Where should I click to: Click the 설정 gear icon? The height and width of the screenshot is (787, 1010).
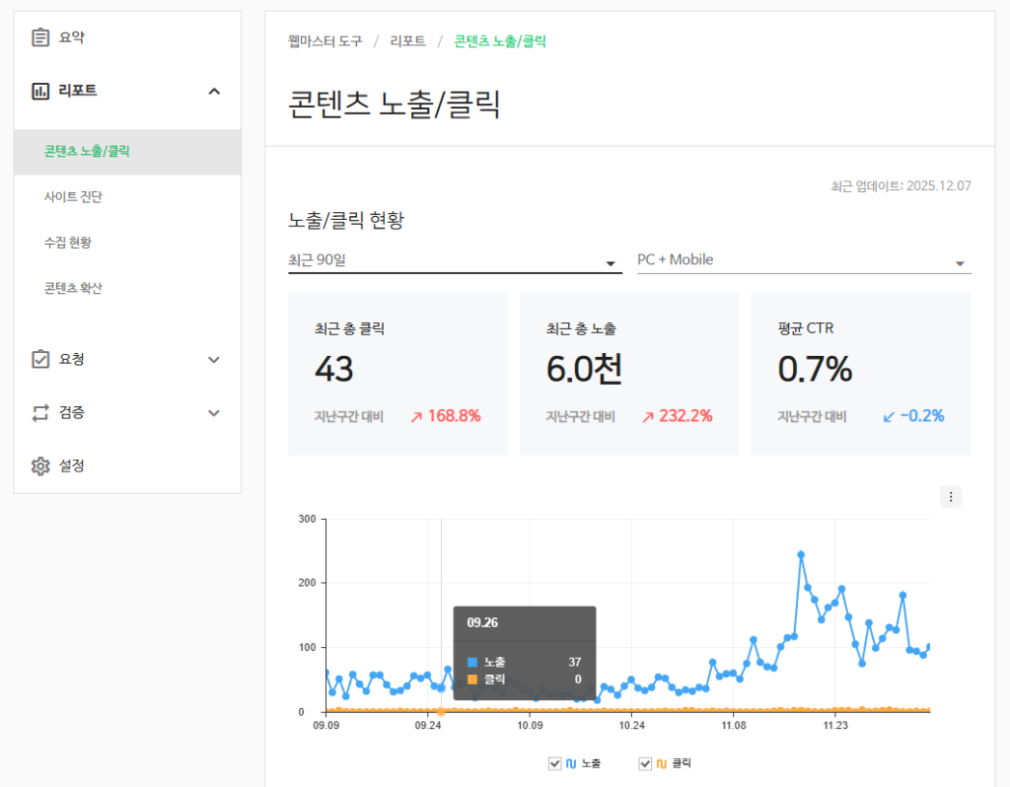[x=40, y=465]
